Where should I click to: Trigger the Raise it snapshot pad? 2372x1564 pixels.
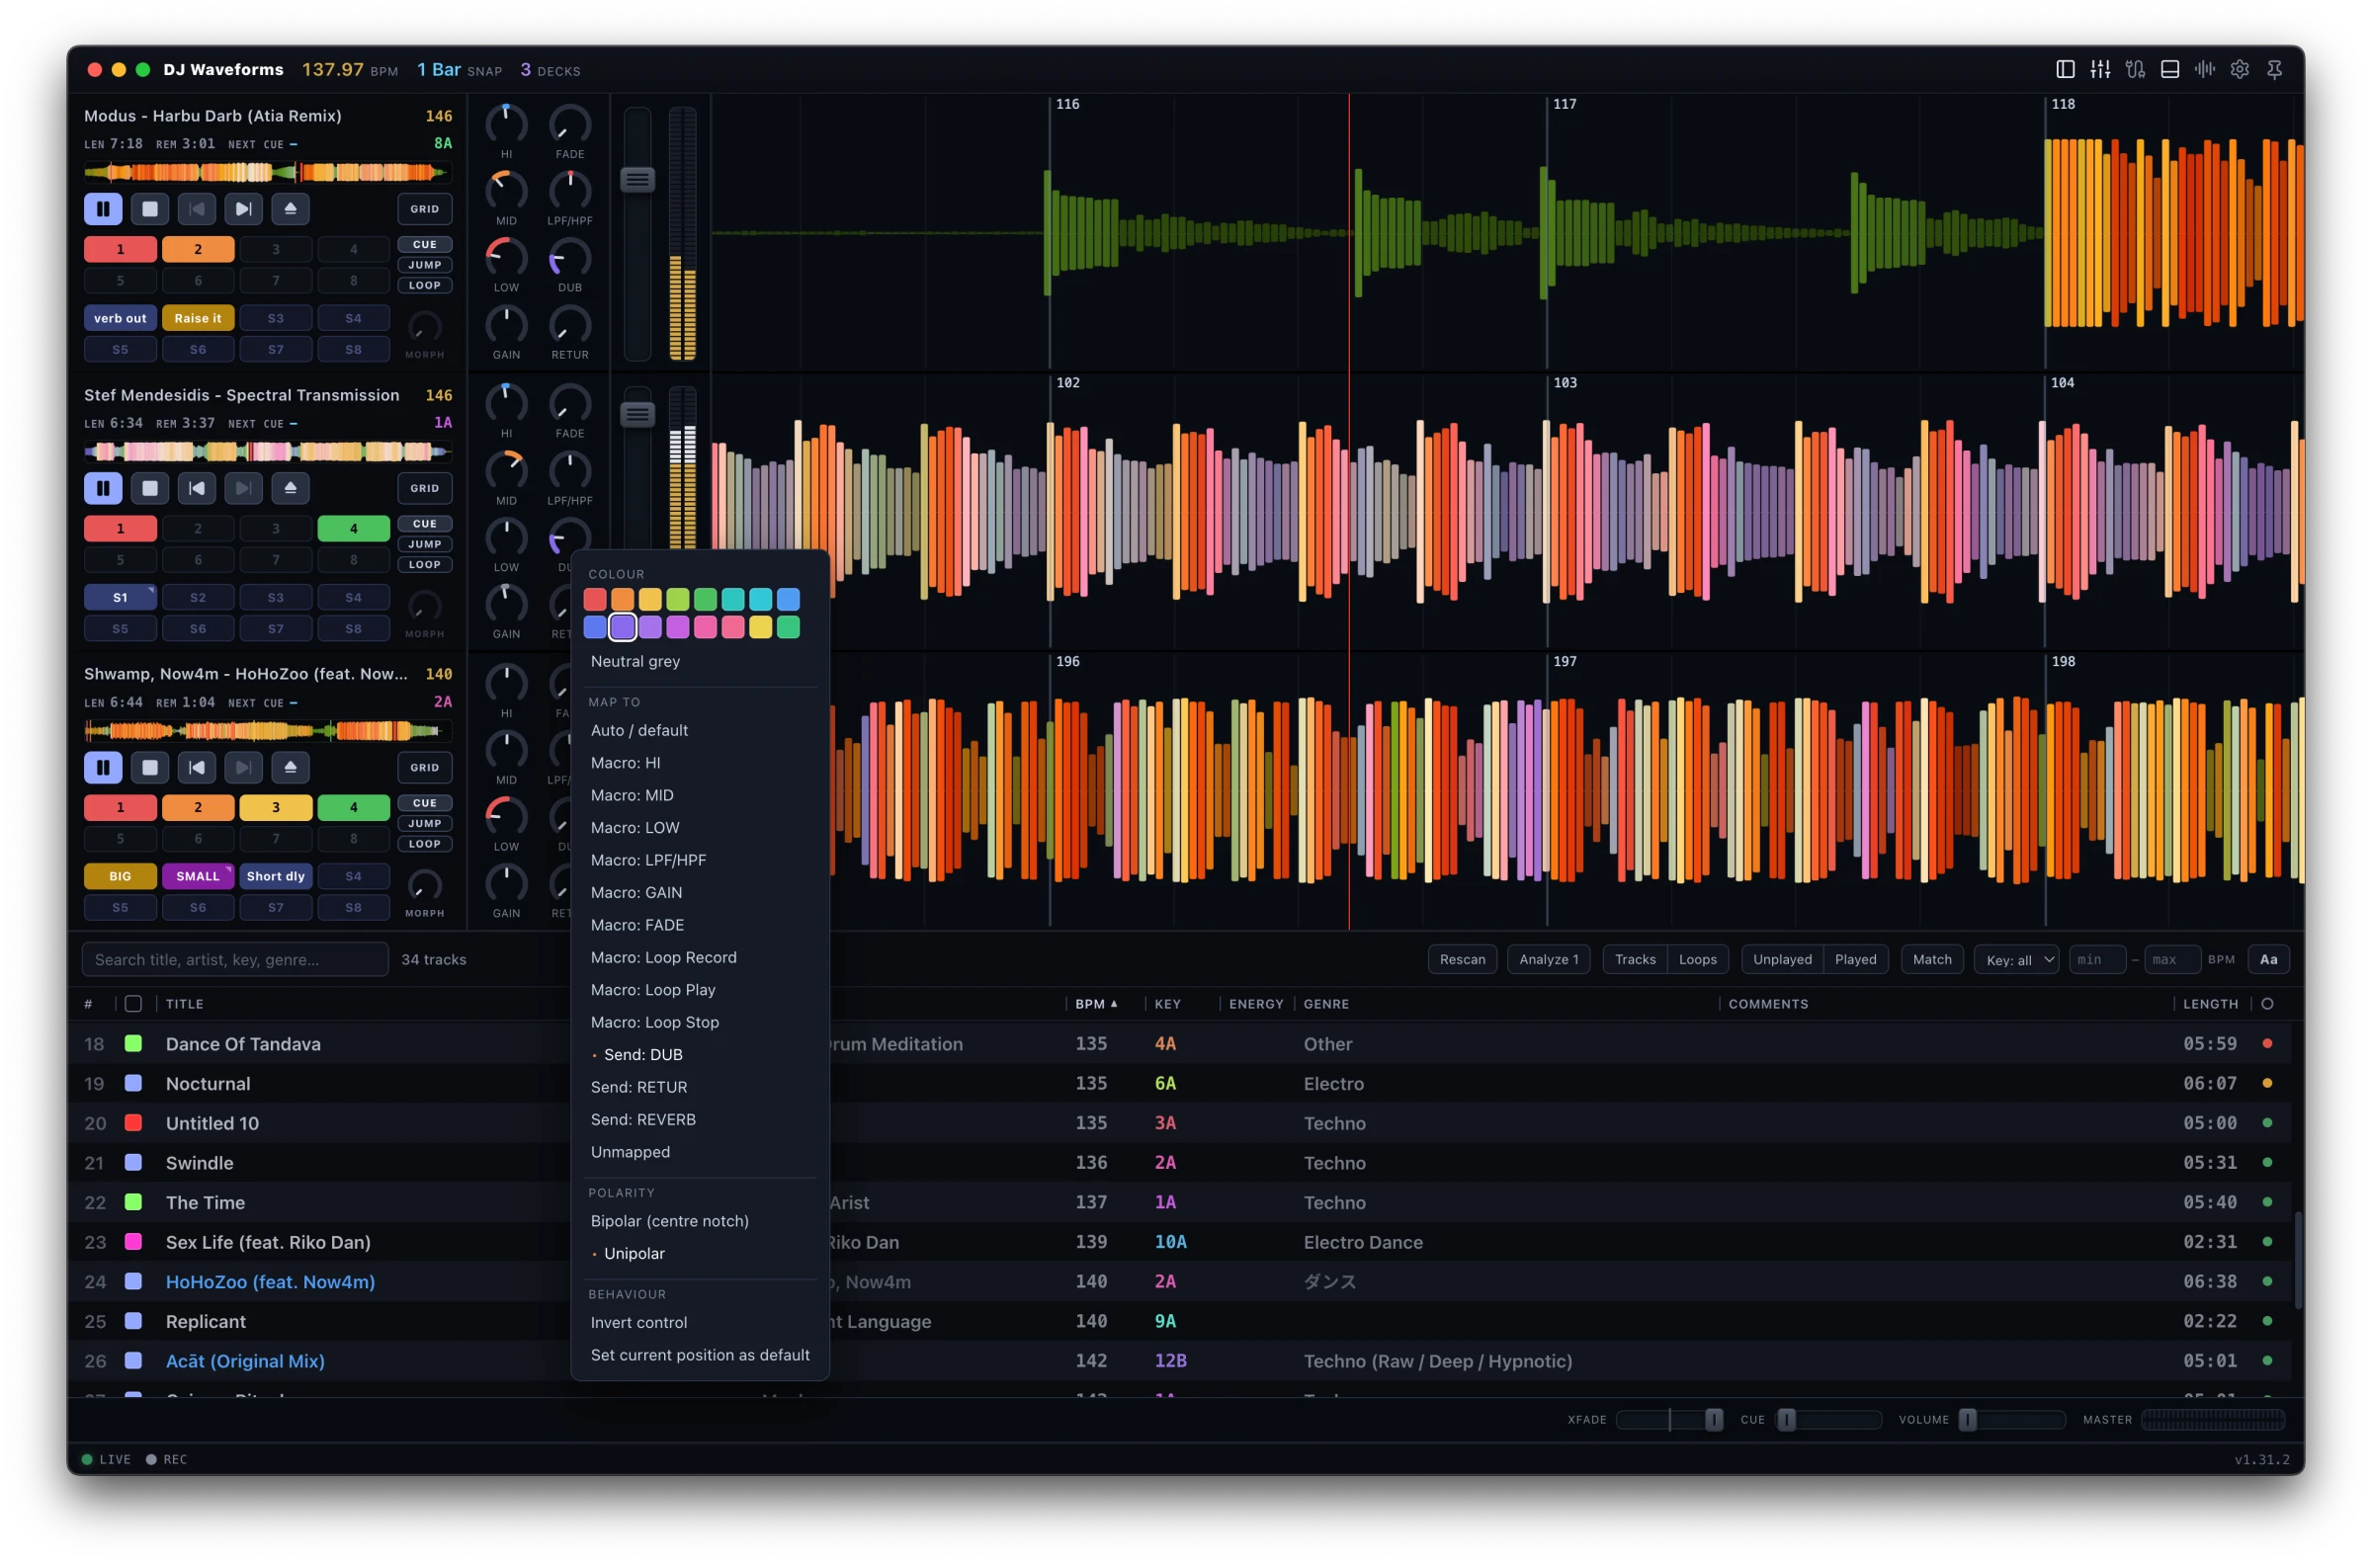[x=198, y=318]
